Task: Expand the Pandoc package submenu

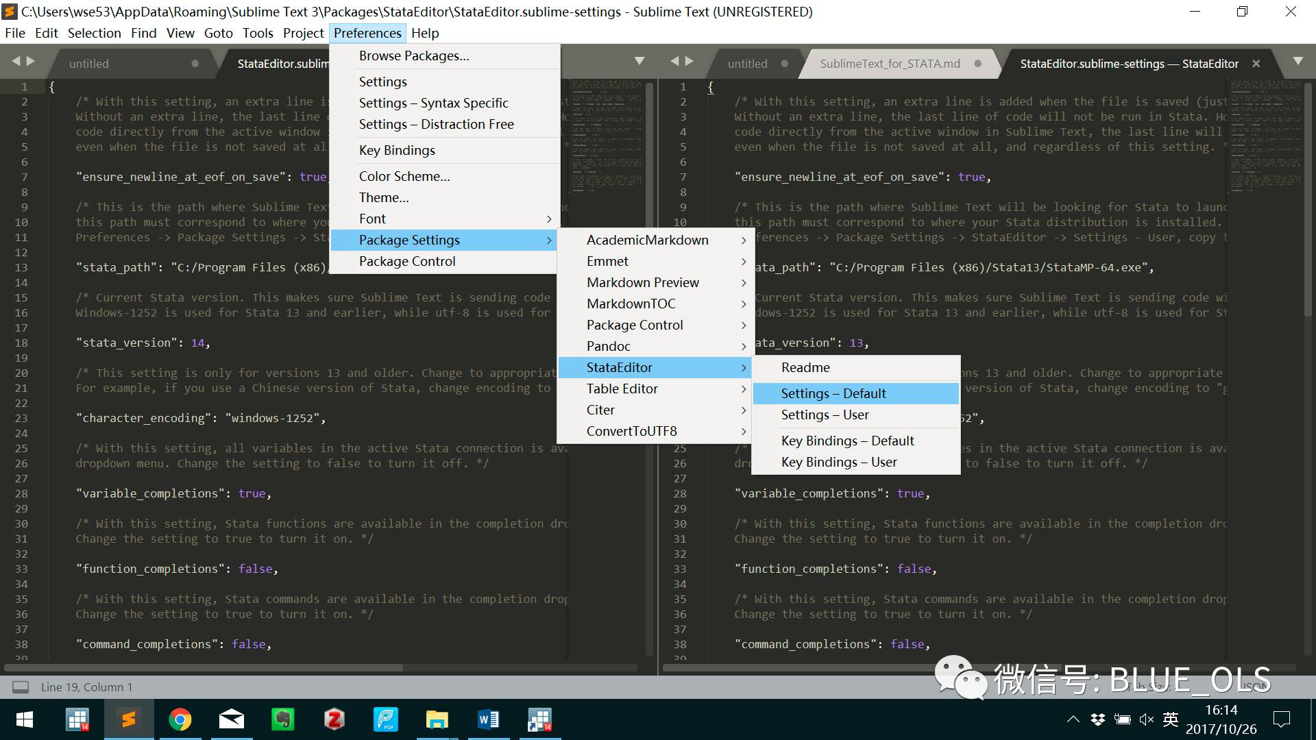Action: (655, 346)
